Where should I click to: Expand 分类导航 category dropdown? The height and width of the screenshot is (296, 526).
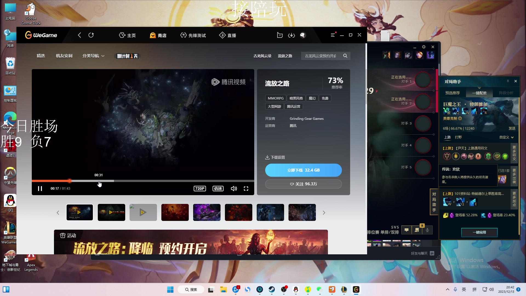93,56
